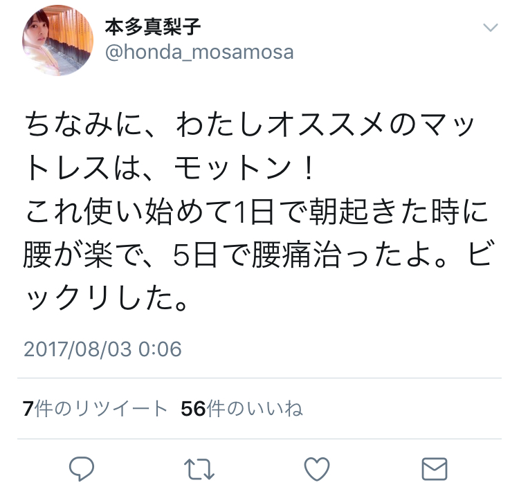Click the いいね label text

270,409
